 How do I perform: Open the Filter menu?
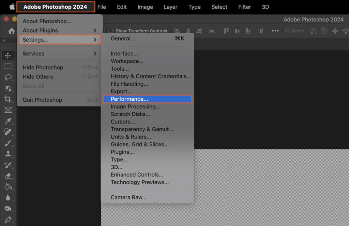(244, 7)
